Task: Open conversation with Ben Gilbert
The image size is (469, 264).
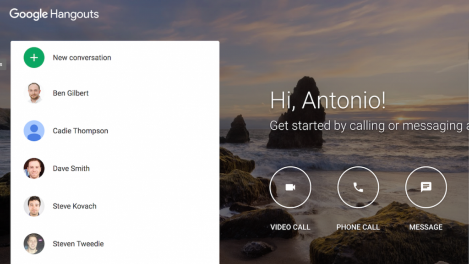Action: point(71,93)
